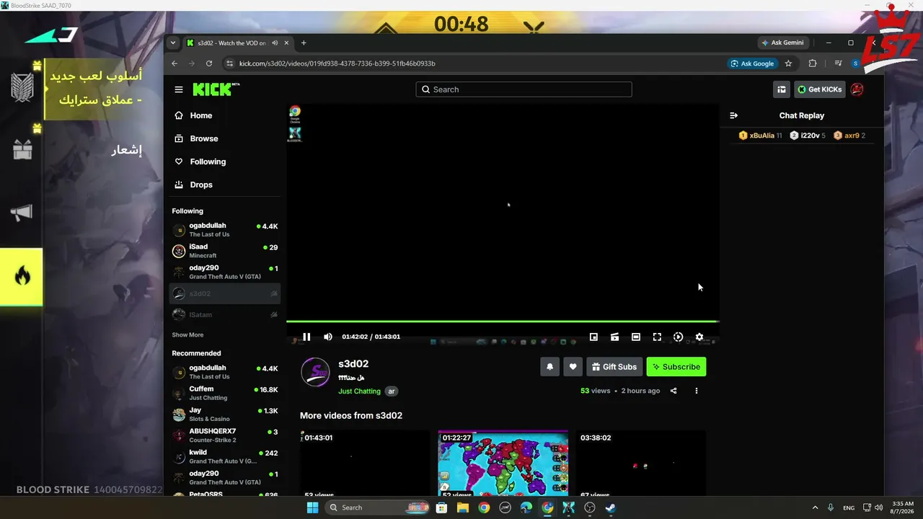Open File Explorer from the taskbar
Image resolution: width=923 pixels, height=519 pixels.
(463, 507)
